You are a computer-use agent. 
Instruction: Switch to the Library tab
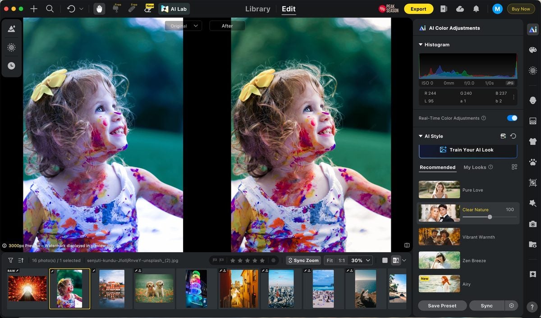tap(258, 9)
